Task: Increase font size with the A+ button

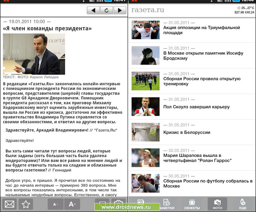Action: coord(72,204)
